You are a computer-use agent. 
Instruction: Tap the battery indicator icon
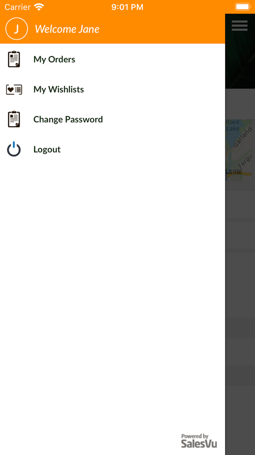243,7
